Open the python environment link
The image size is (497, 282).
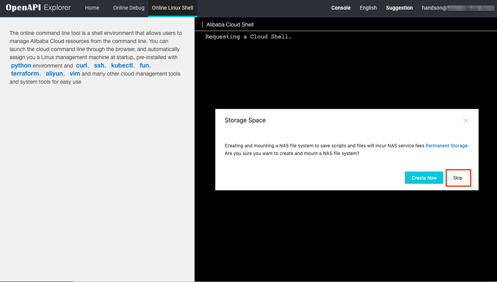tap(21, 65)
